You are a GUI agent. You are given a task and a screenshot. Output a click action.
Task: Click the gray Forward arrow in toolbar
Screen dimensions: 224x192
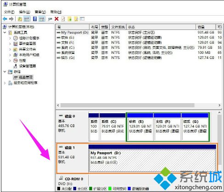(11, 19)
